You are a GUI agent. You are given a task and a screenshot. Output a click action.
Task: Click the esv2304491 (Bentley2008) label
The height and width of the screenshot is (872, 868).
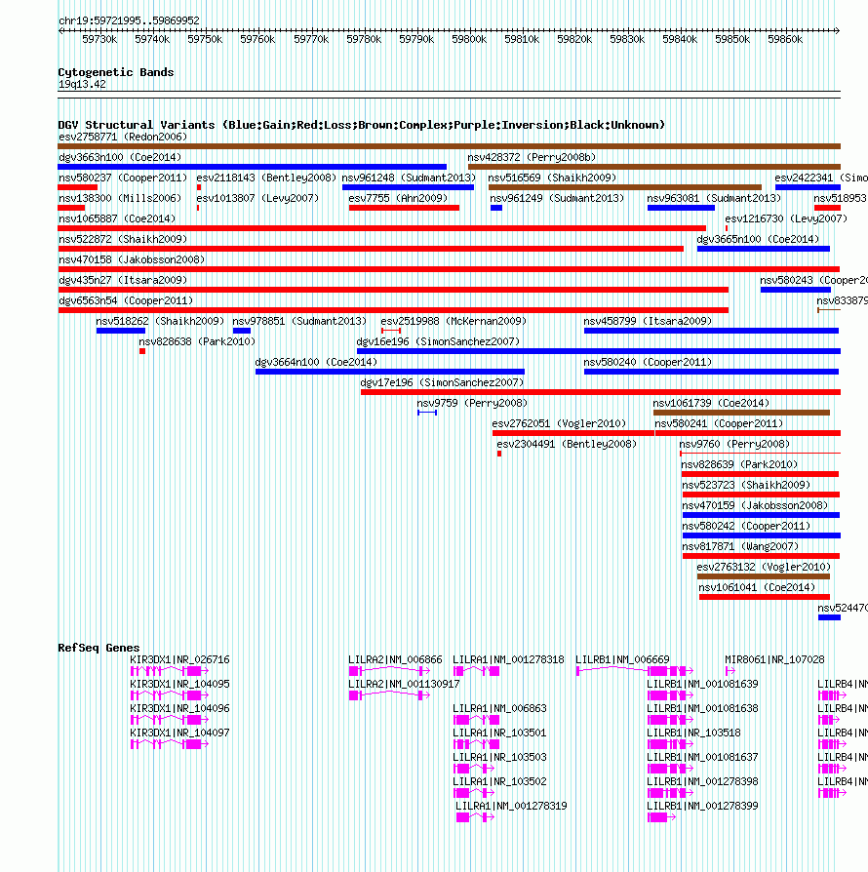click(567, 445)
